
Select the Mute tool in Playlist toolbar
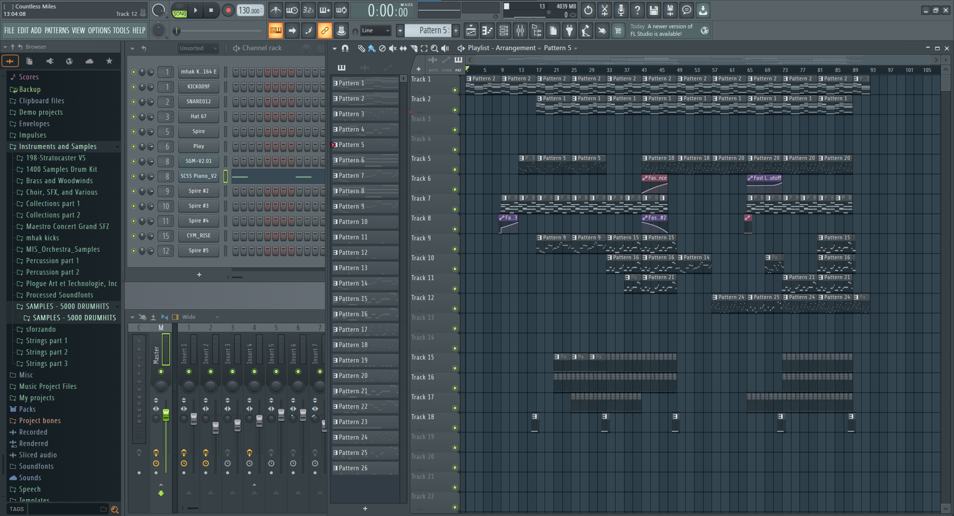393,48
